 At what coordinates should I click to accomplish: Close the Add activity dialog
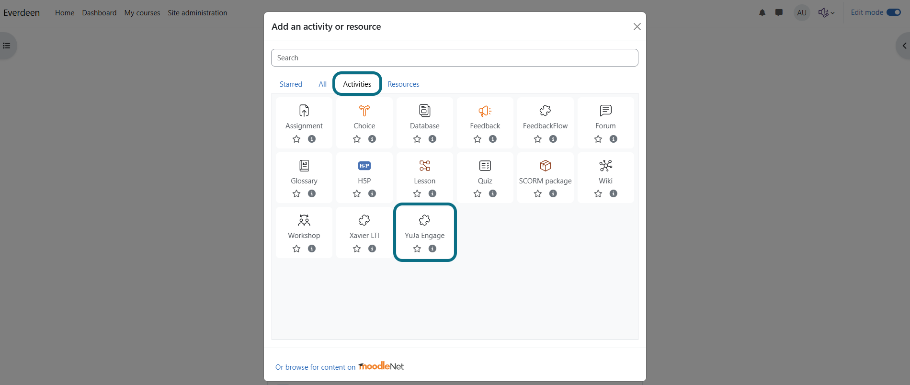click(637, 27)
